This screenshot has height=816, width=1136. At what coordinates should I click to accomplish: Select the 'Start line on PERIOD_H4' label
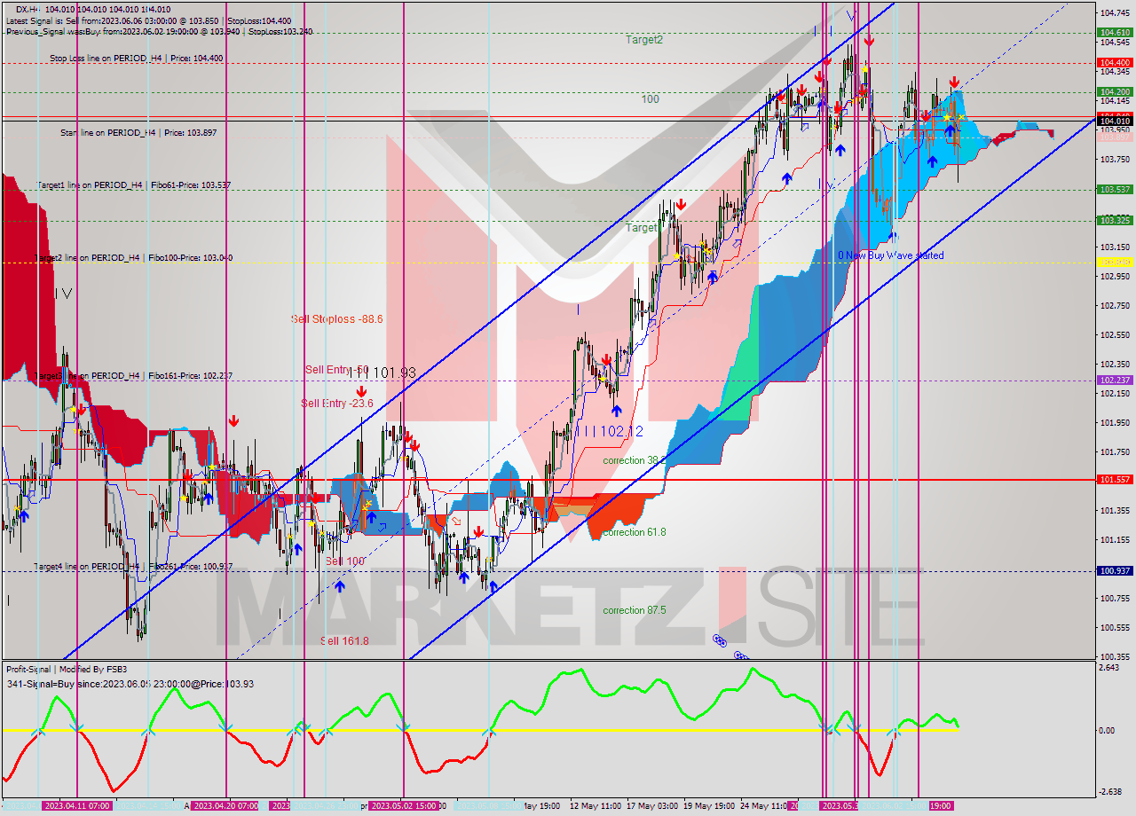tap(138, 132)
